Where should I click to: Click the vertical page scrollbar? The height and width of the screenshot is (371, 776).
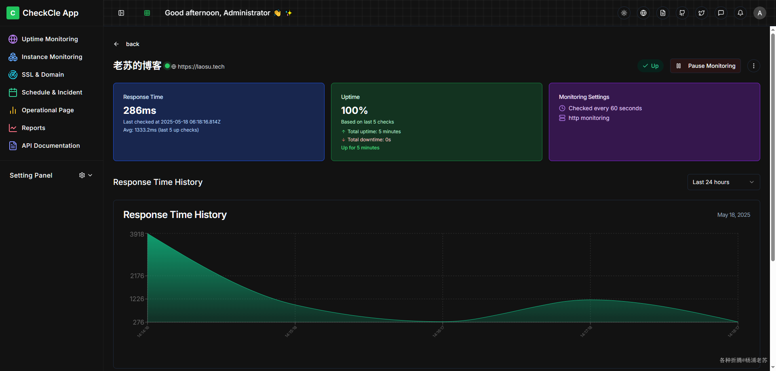point(773,147)
